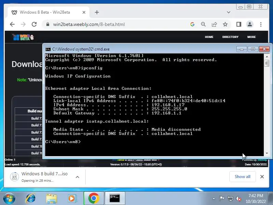Viewport: 273px width, 205px height.
Task: Open the zoom magnifier in address bar
Action: tap(203, 24)
